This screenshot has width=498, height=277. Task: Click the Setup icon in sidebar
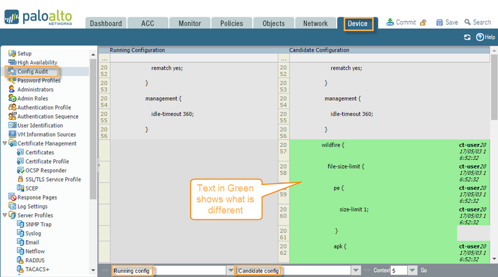point(12,53)
